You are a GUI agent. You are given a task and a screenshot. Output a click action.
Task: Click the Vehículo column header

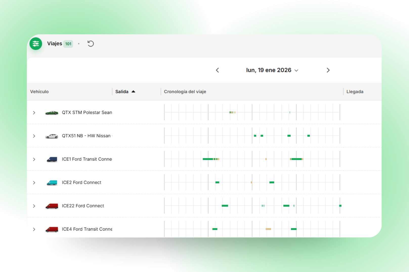coord(39,92)
